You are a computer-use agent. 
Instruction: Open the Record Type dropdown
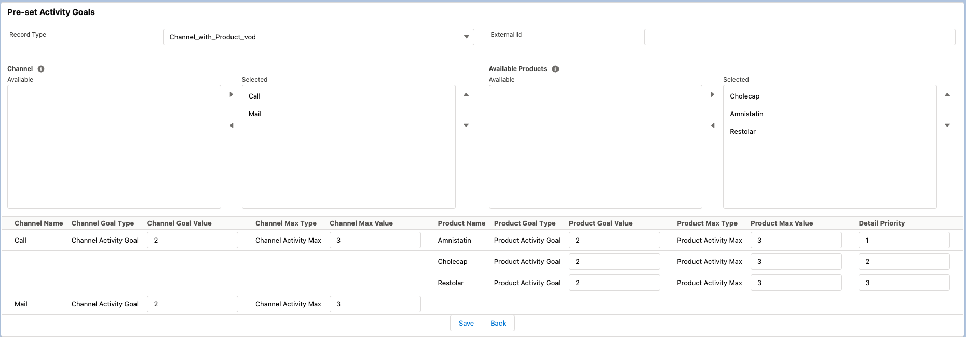click(x=318, y=37)
